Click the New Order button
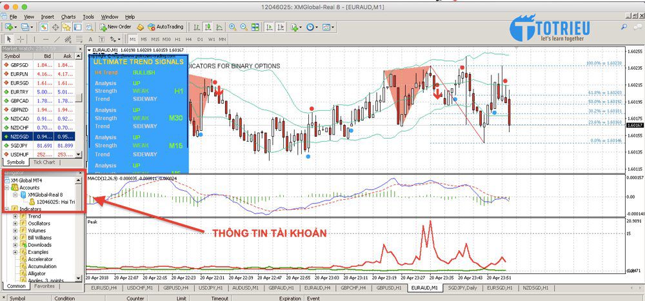Image resolution: width=645 pixels, height=301 pixels. (115, 27)
